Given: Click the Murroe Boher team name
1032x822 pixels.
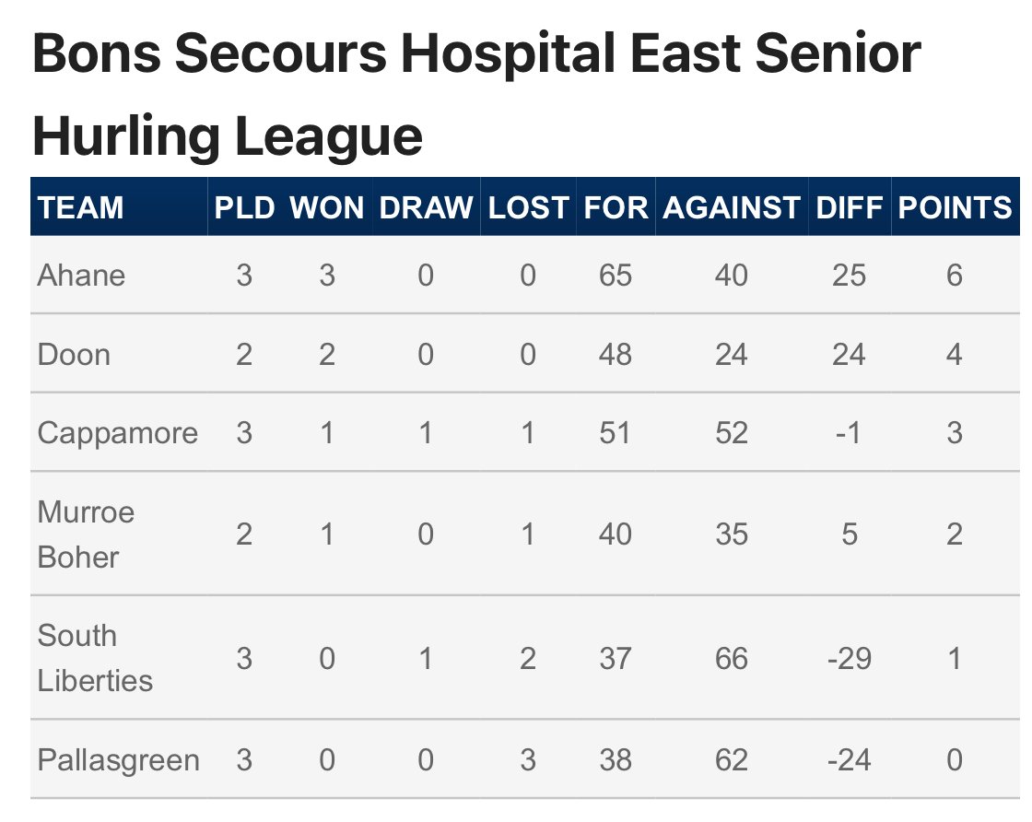Looking at the screenshot, I should pos(86,534).
